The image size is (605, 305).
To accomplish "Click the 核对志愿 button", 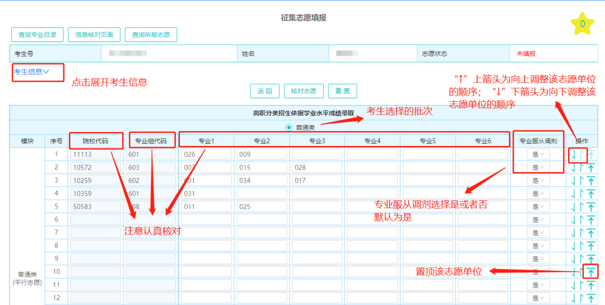I will click(x=304, y=91).
